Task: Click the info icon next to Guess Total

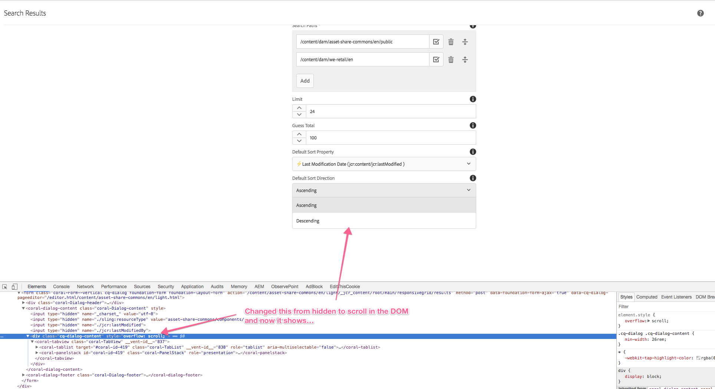Action: 473,125
